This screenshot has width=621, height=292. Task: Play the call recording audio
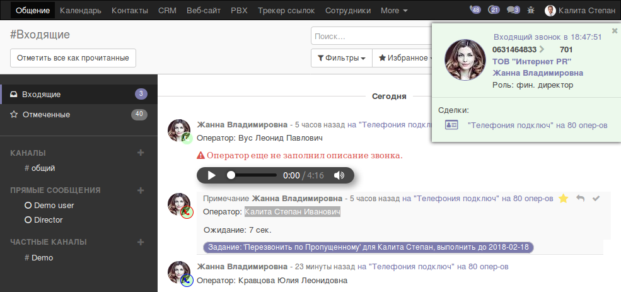click(x=211, y=175)
